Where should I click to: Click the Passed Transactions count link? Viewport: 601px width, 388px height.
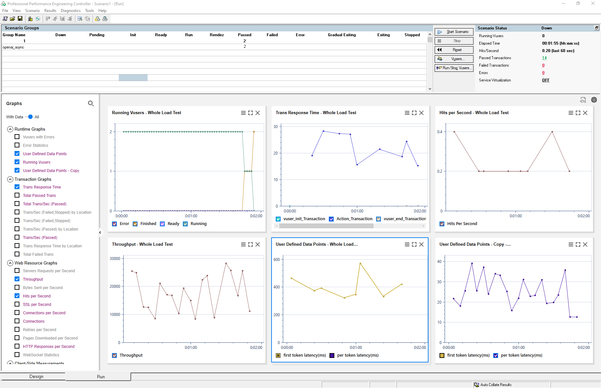(544, 58)
